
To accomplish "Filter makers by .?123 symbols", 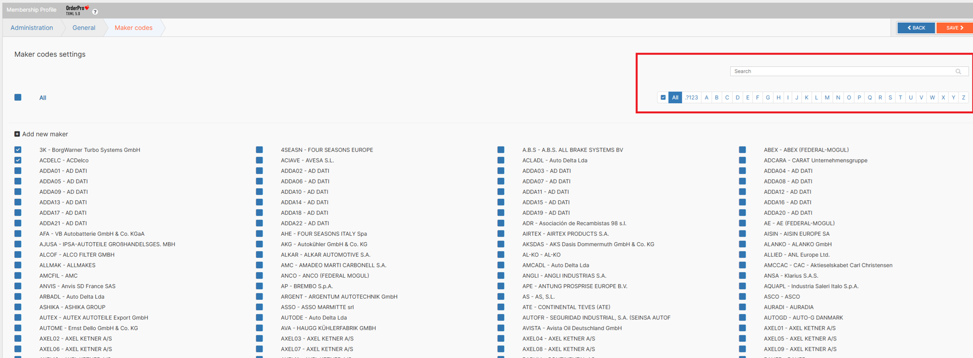I will click(x=691, y=98).
